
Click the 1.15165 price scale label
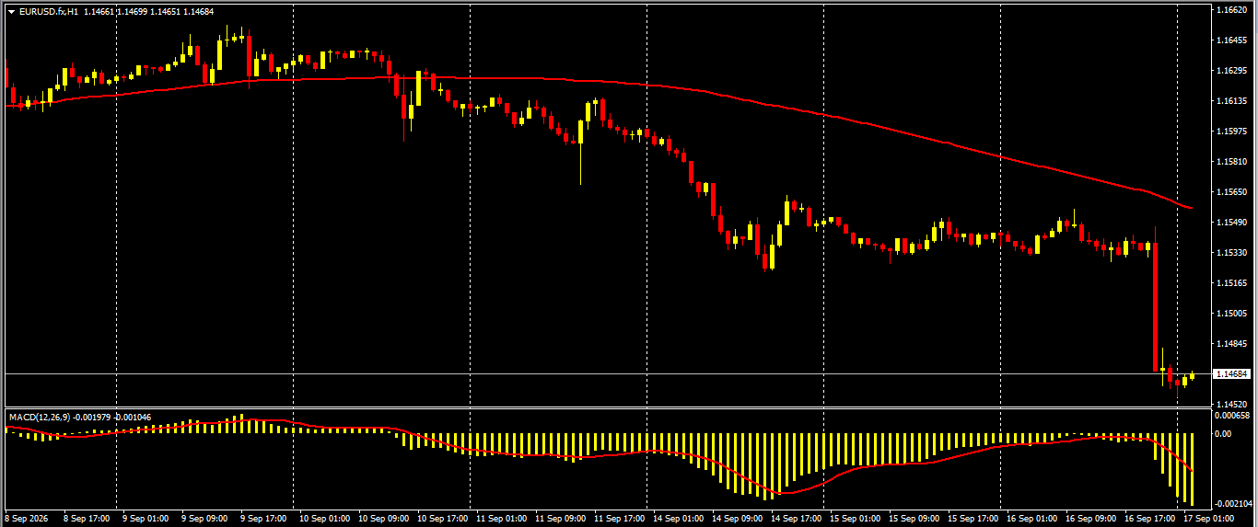coord(1231,283)
